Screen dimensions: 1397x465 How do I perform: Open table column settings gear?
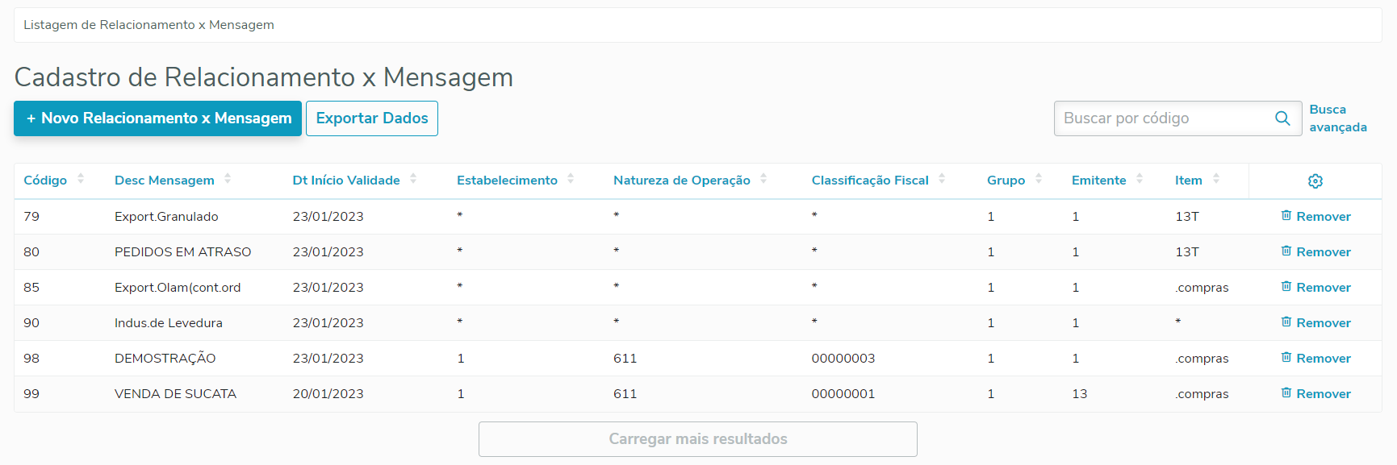[x=1315, y=181]
